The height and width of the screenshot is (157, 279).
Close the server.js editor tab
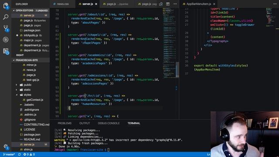pos(96,4)
